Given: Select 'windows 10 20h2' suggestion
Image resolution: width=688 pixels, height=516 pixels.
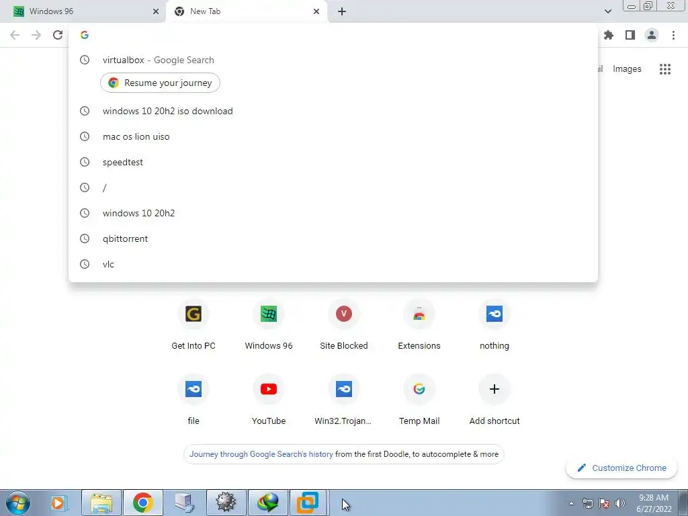Looking at the screenshot, I should point(333,213).
